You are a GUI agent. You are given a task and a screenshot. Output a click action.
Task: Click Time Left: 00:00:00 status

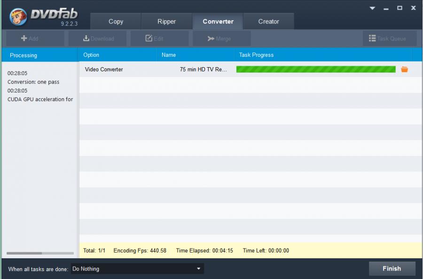(x=266, y=251)
